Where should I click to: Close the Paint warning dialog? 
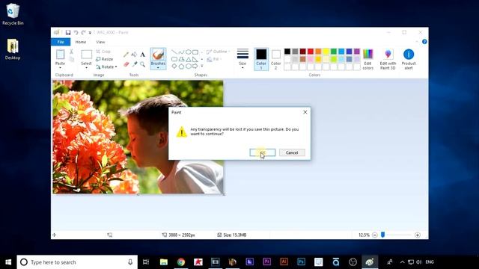click(x=305, y=112)
